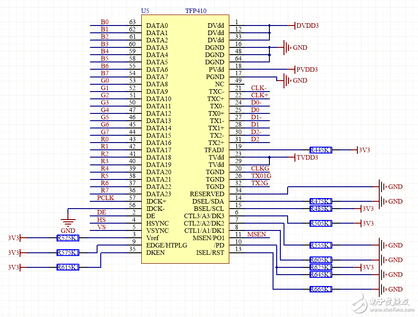Click the DKEN pin name
Viewport: 418px width, 317px height.
pos(155,252)
